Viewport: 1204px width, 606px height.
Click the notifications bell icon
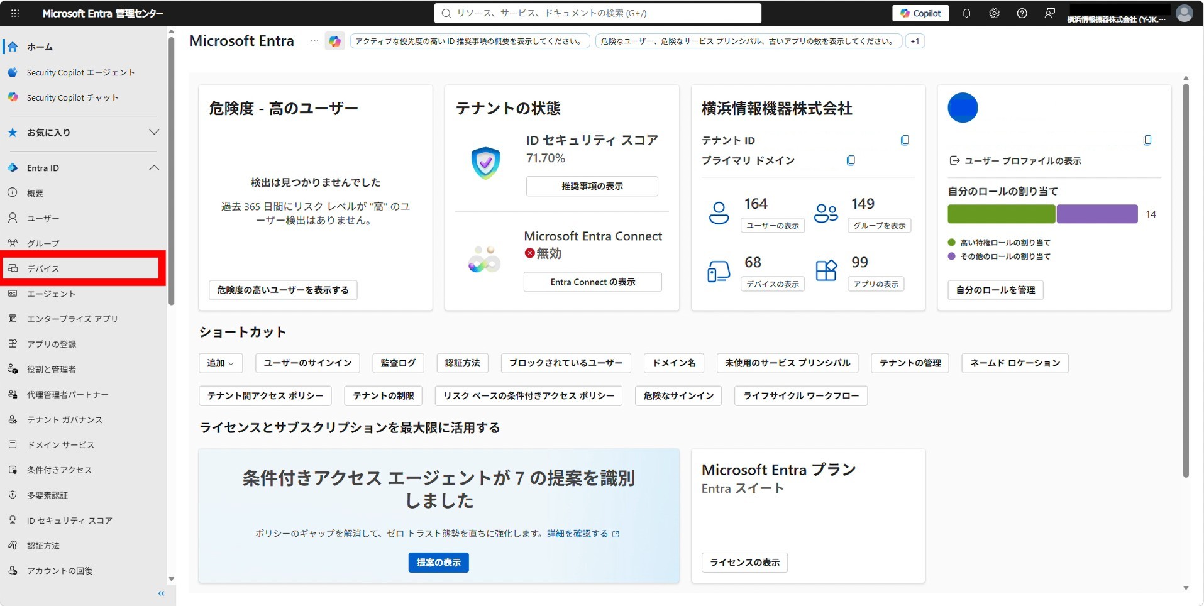click(x=967, y=13)
